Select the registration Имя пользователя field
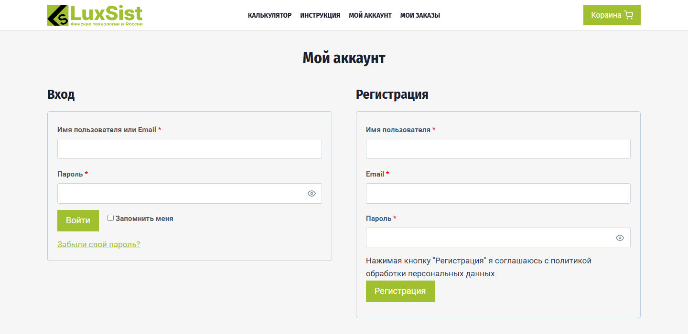Image resolution: width=688 pixels, height=334 pixels. coord(498,149)
